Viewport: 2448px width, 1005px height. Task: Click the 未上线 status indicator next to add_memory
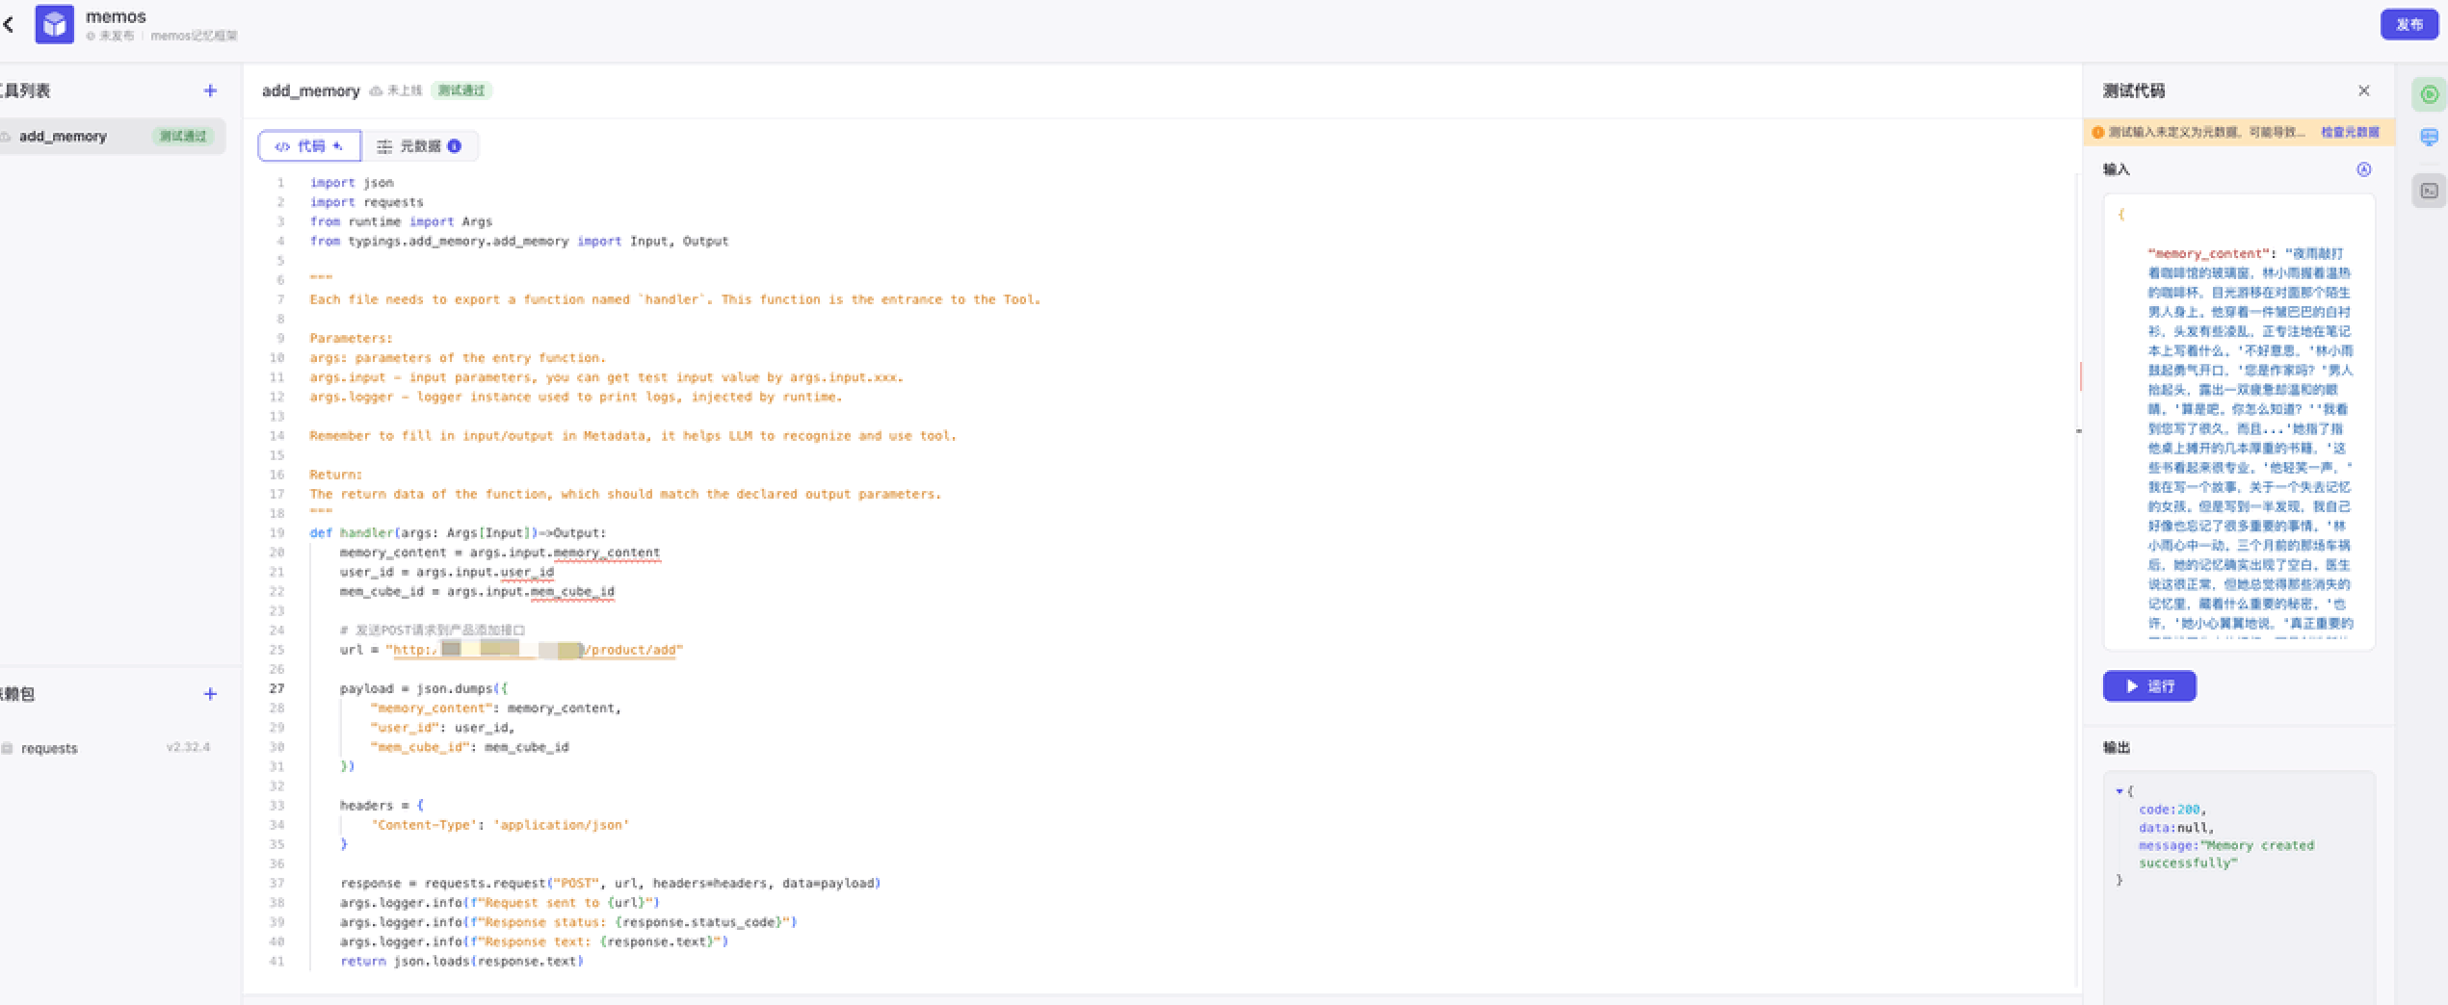(x=397, y=90)
